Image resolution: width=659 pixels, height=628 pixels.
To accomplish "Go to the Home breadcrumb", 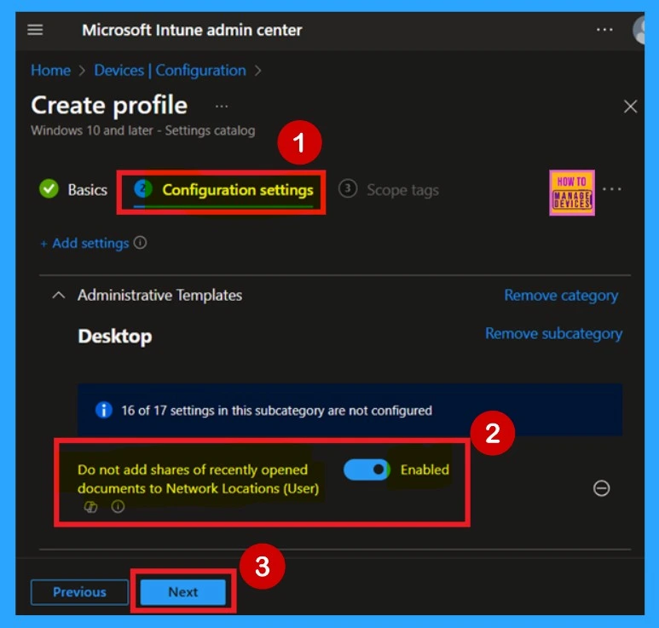I will point(50,70).
